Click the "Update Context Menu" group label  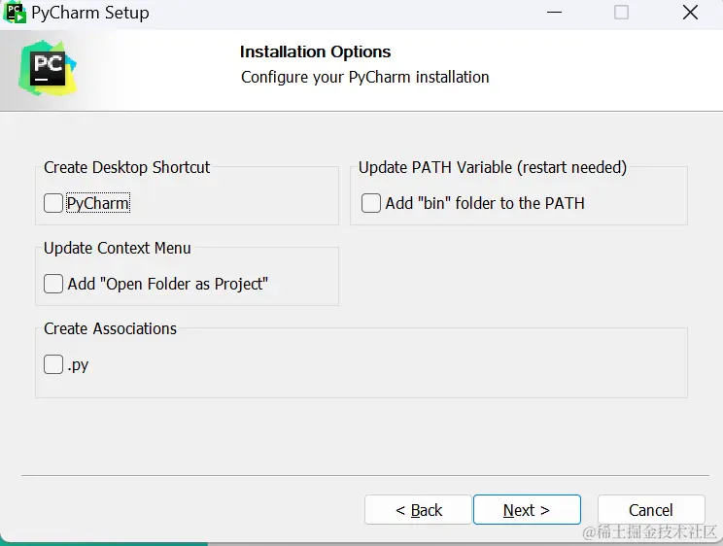(117, 248)
